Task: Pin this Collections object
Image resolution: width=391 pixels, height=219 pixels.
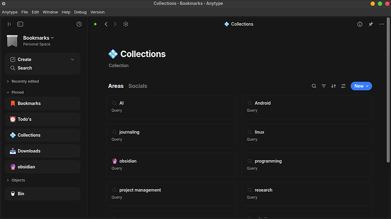Action: pos(371,24)
